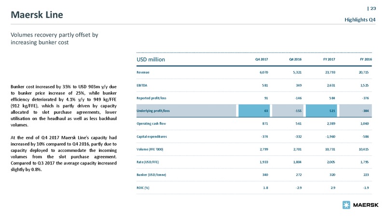Click Volume value '10,731'
This screenshot has height=217, width=386.
click(x=330, y=149)
